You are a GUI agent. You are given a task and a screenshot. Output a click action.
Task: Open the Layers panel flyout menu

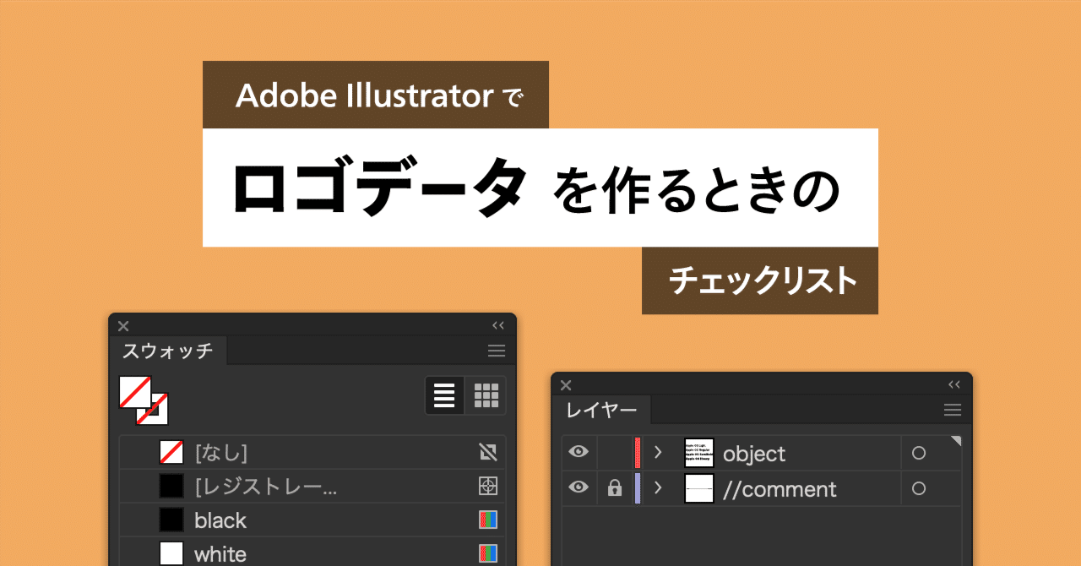(952, 410)
